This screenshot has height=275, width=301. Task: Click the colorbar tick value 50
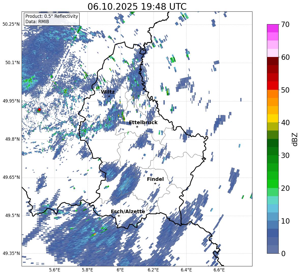click(x=285, y=90)
